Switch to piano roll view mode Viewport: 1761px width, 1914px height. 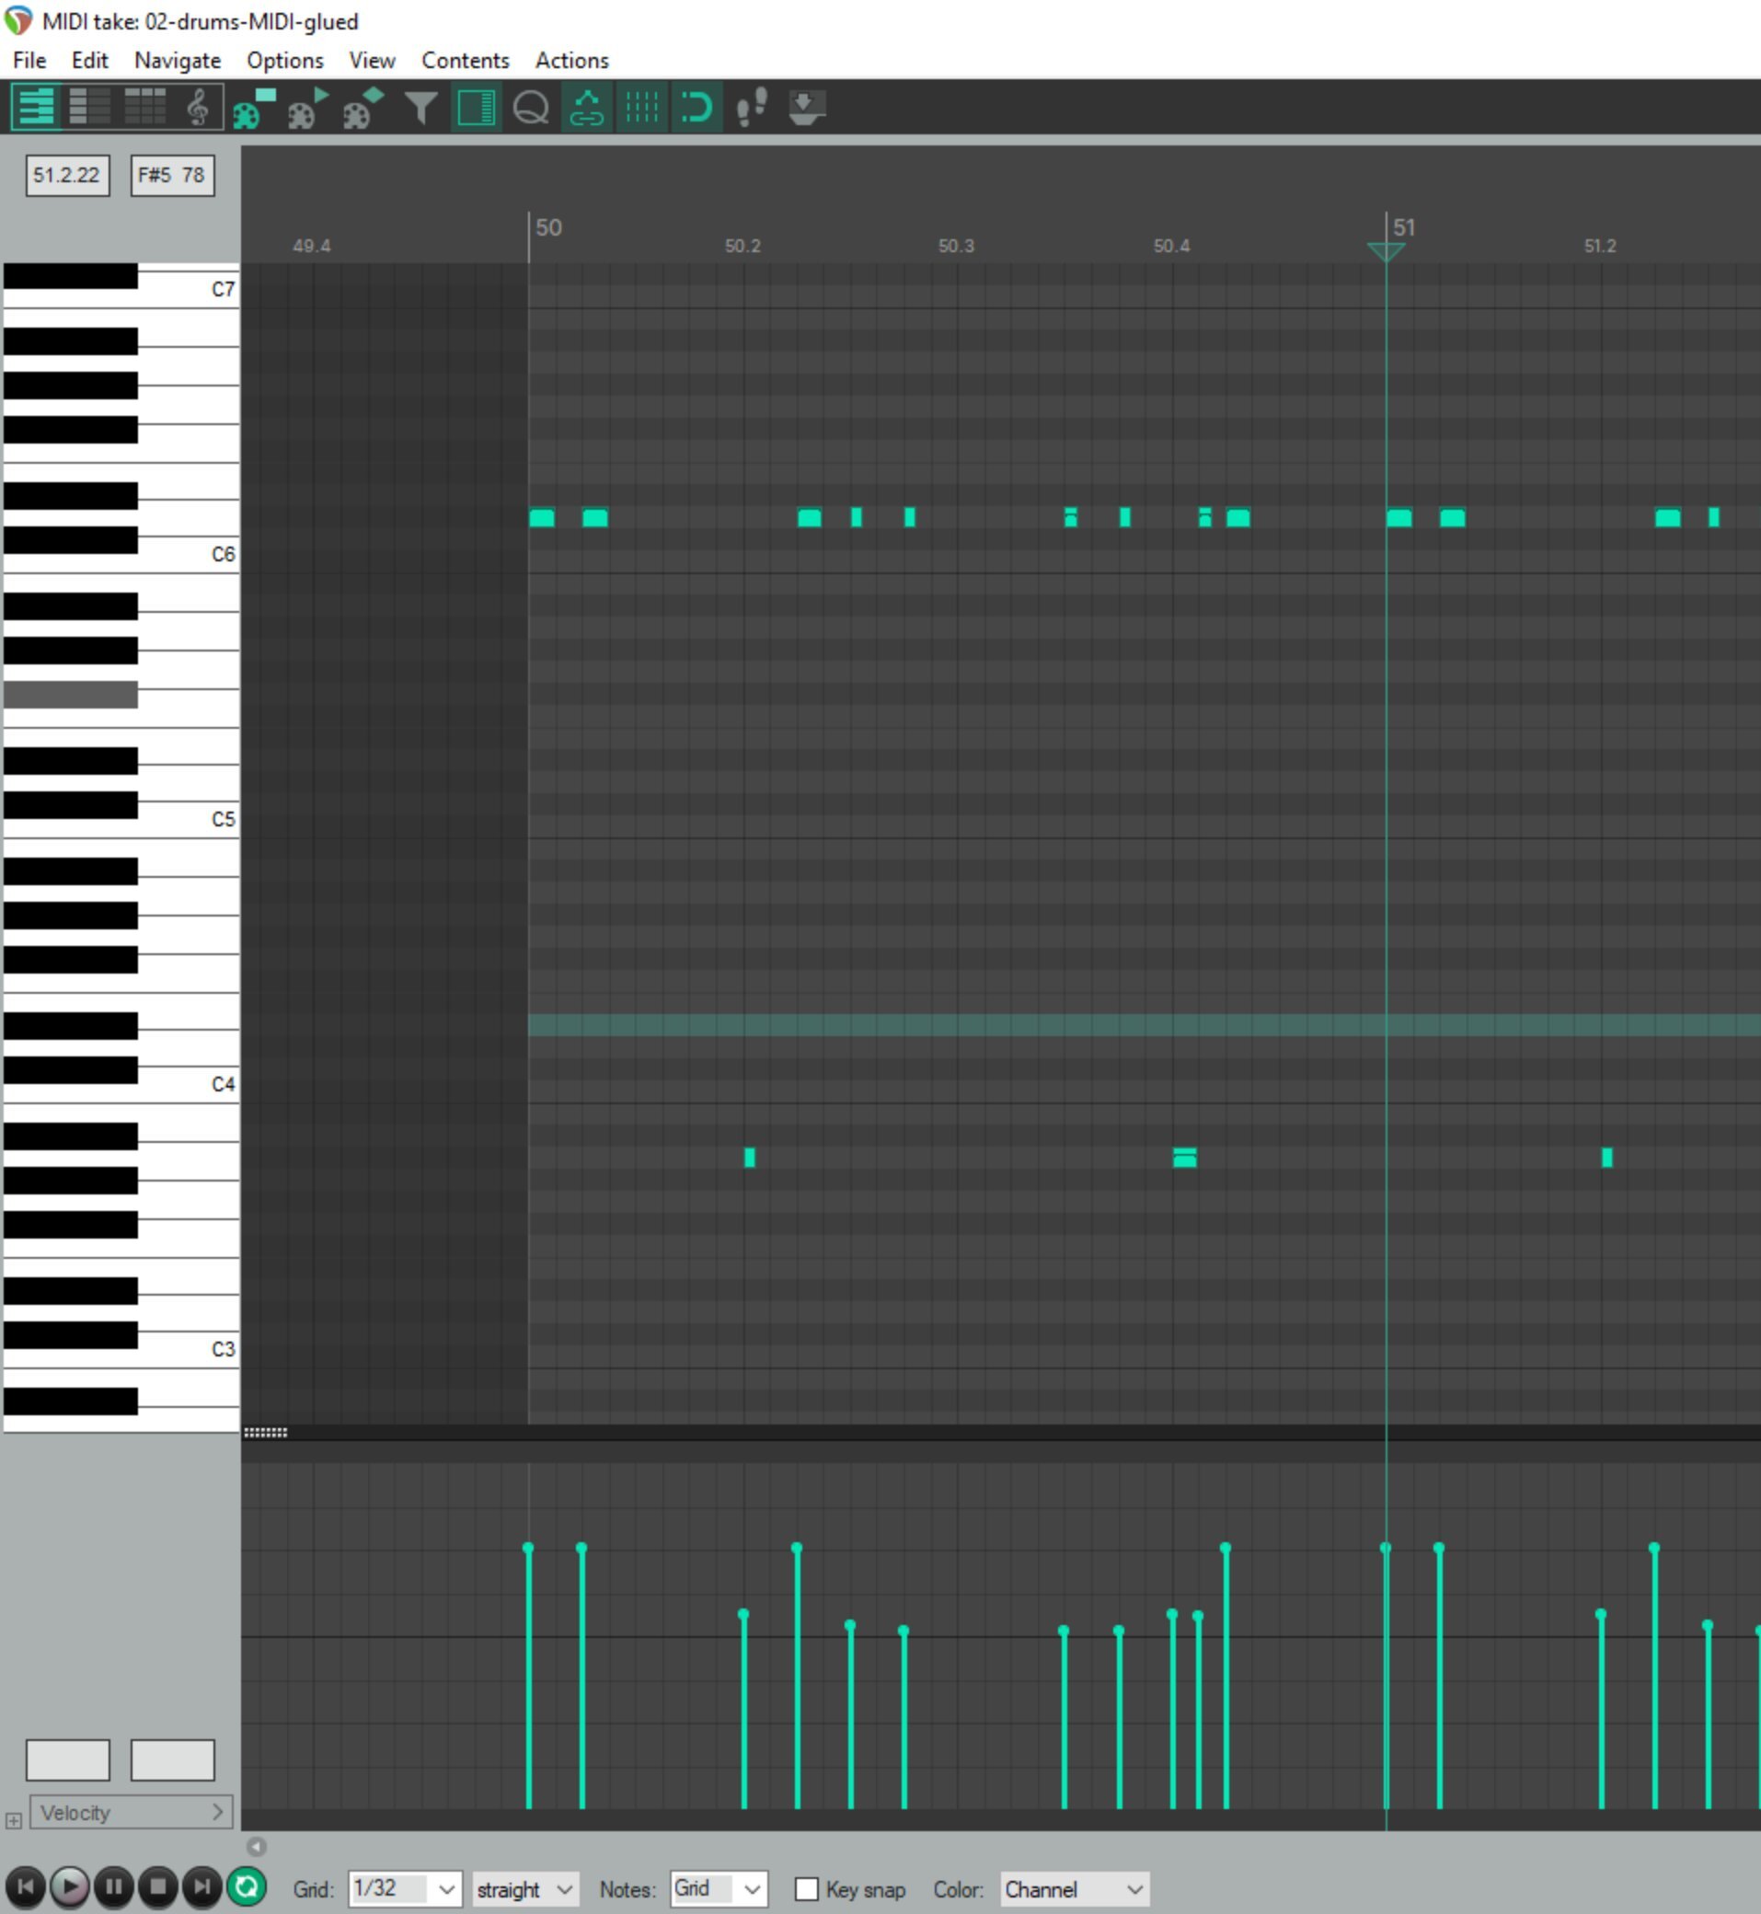(x=36, y=107)
